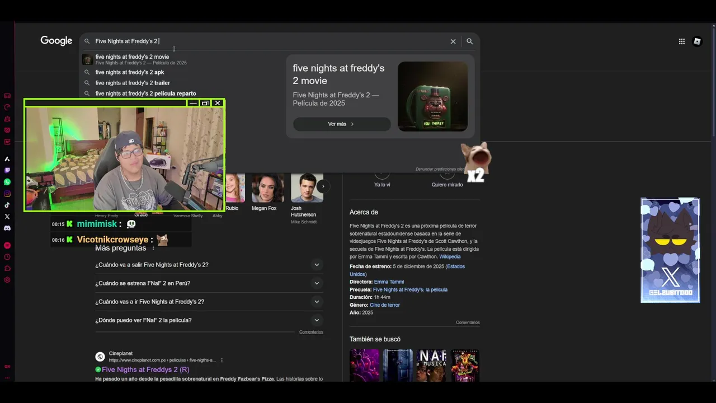Open Instagram from the browser sidebar
The width and height of the screenshot is (716, 403).
pos(7,194)
